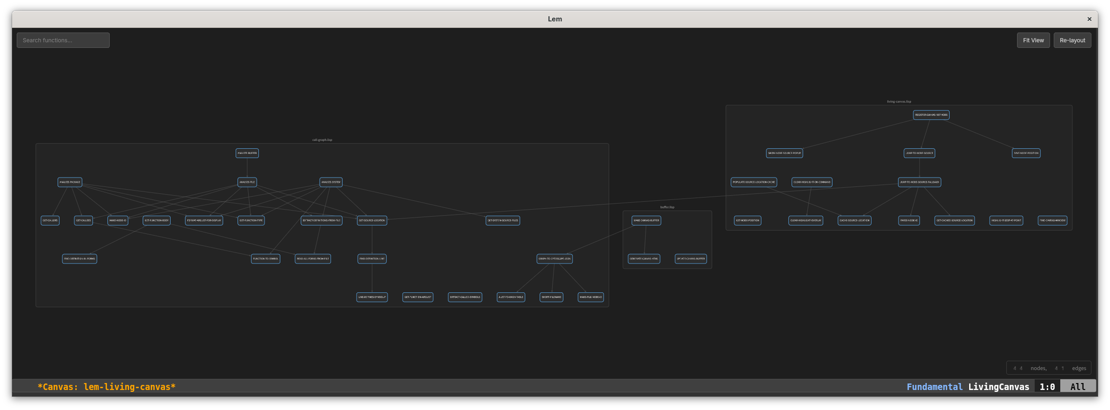Click the GRAPH-TO-CYTOSCAPE-JSON node
The width and height of the screenshot is (1110, 410).
(554, 259)
